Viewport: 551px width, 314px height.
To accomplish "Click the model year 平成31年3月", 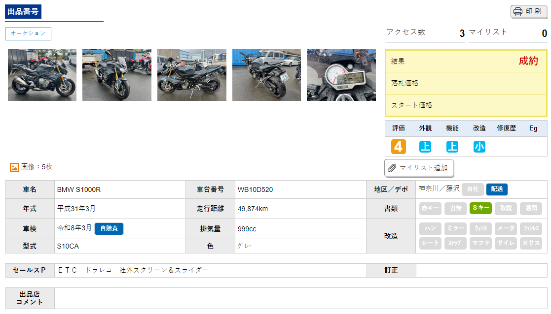I will tap(76, 209).
